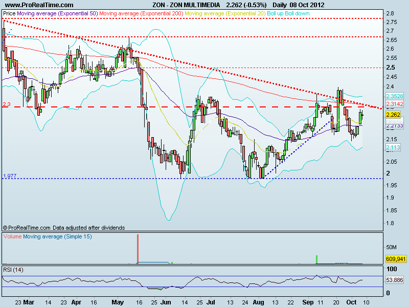The height and width of the screenshot is (307, 409).
Task: Click the Oct label on time axis
Action: click(351, 302)
